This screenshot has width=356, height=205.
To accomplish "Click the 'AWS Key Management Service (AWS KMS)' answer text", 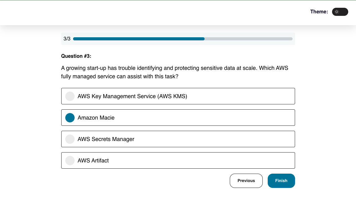I will coord(132,96).
